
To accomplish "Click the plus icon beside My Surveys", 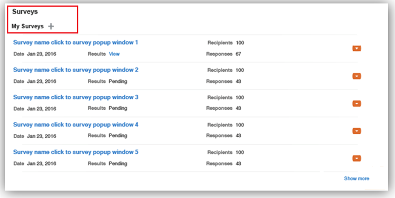I will click(51, 26).
